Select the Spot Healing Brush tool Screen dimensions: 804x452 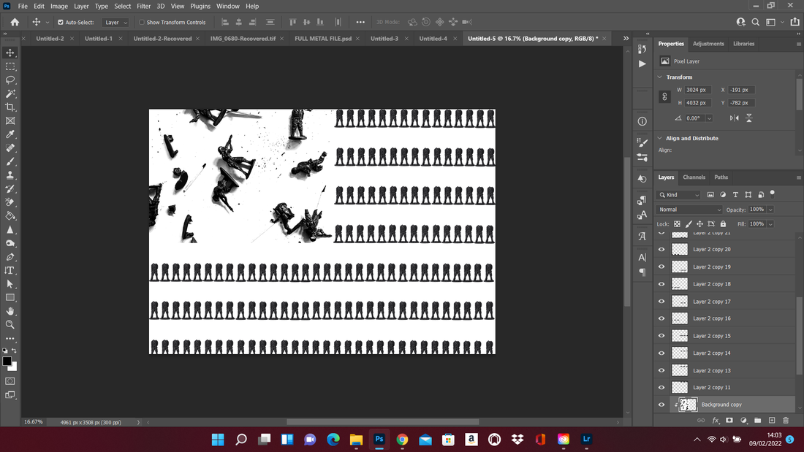point(10,148)
